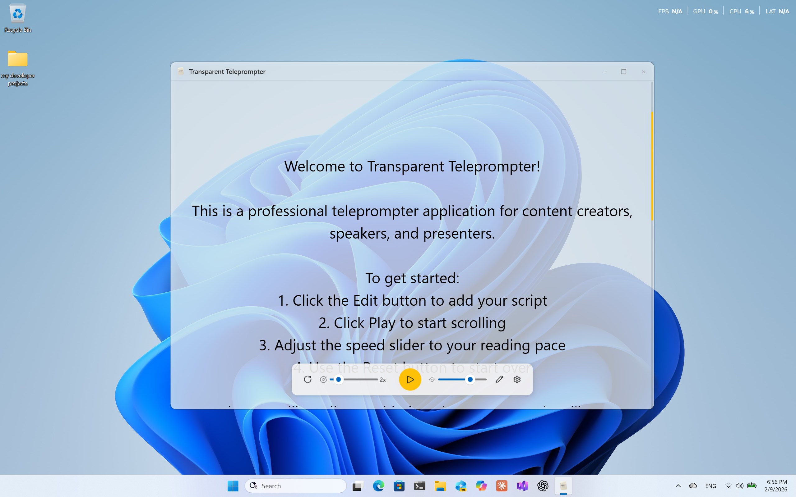The width and height of the screenshot is (796, 497).
Task: Open File Explorer from the taskbar
Action: point(440,486)
